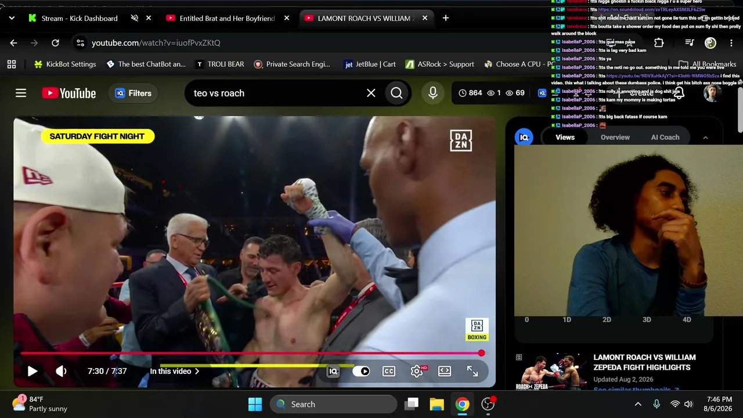This screenshot has width=743, height=418.
Task: Open the YouTube account avatar menu
Action: 712,93
